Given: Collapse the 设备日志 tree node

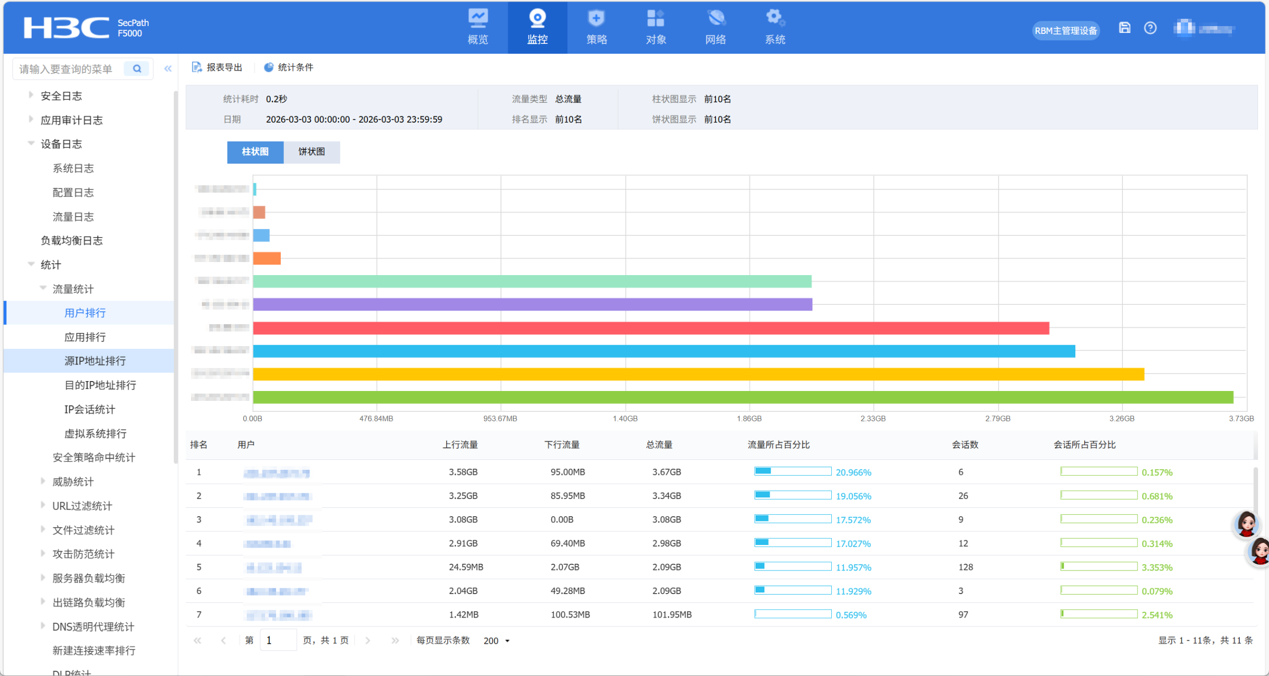Looking at the screenshot, I should coord(31,143).
